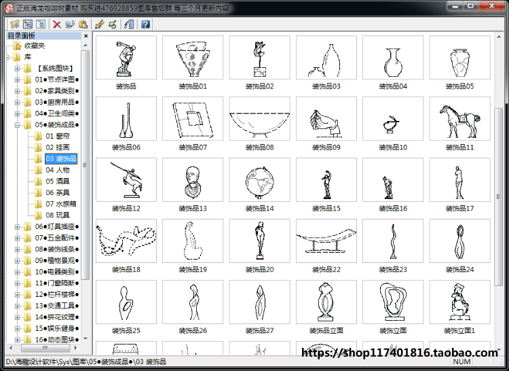The width and height of the screenshot is (509, 371).
Task: Open help with the question mark icon
Action: 145,24
